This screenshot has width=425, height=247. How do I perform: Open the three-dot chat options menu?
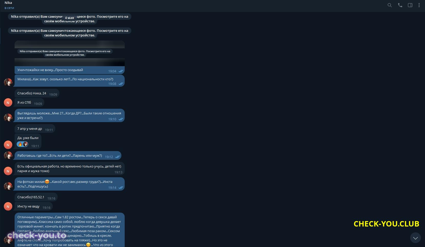coord(419,5)
